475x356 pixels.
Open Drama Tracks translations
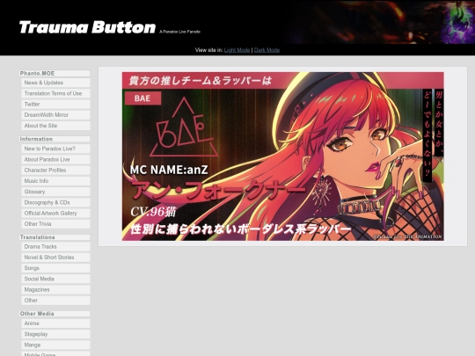coord(55,247)
